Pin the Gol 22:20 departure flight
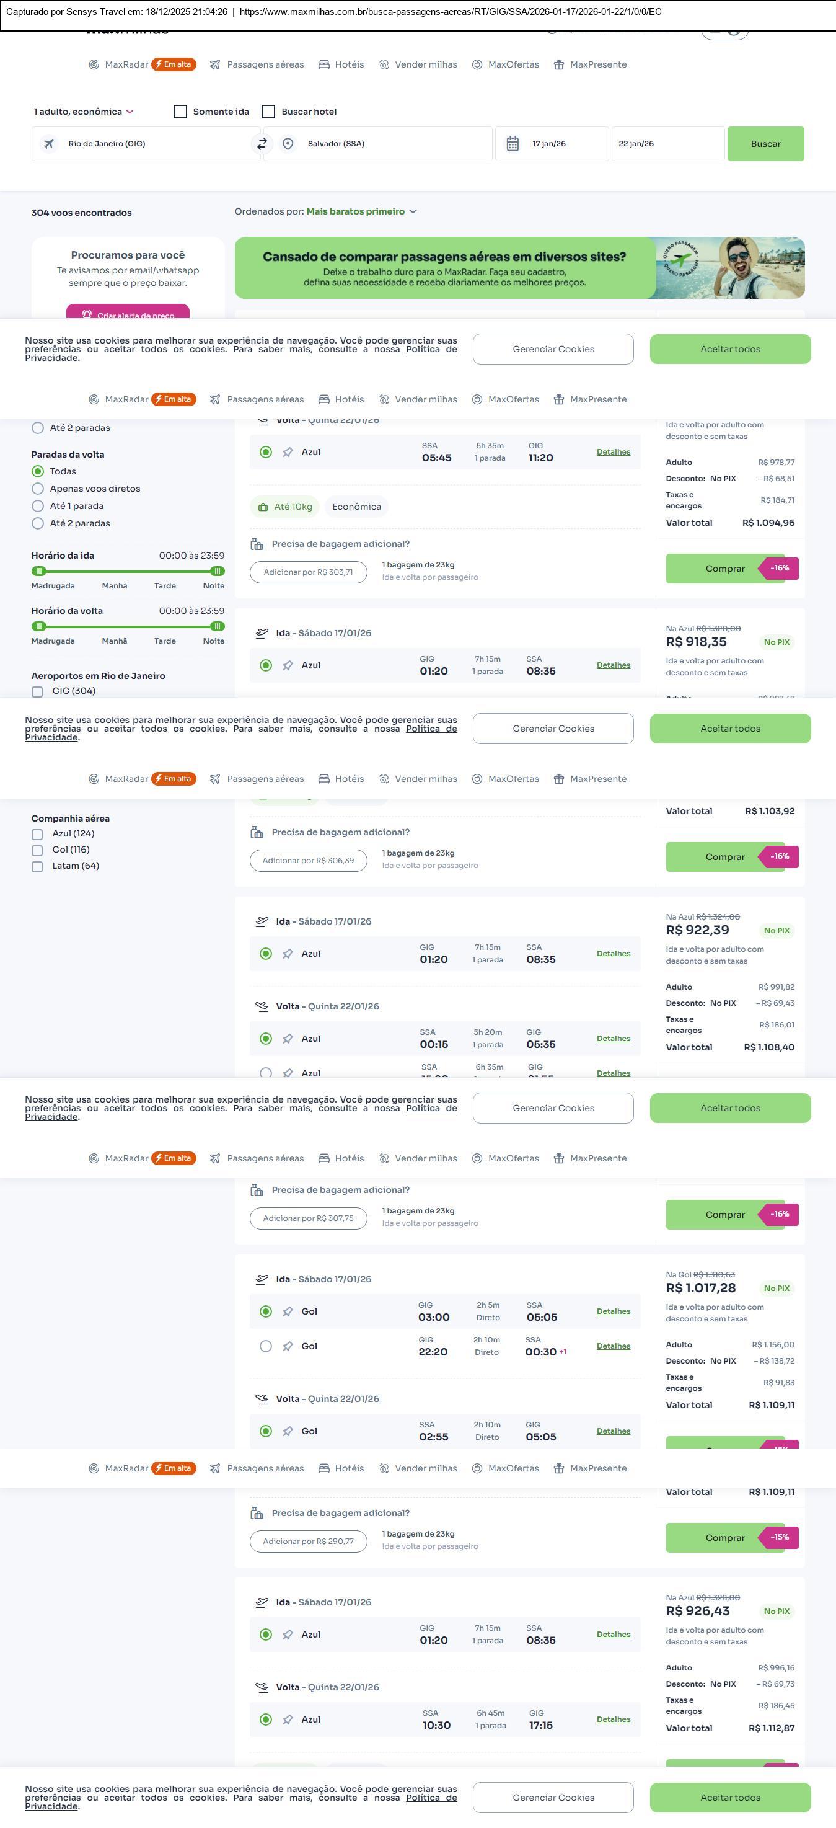 288,1346
